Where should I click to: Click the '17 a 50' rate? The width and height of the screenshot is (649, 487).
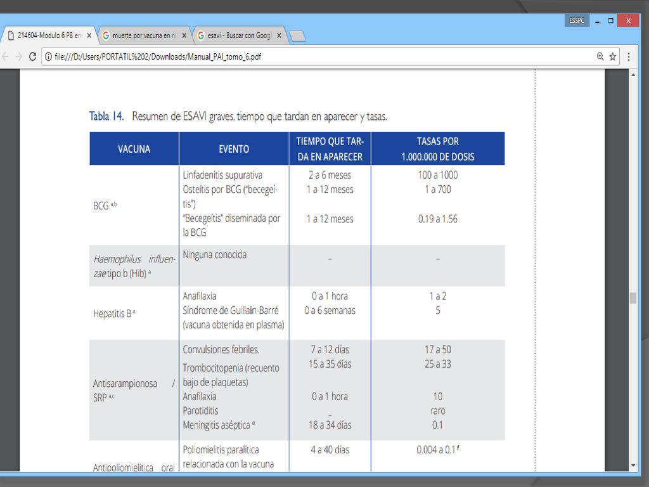438,350
